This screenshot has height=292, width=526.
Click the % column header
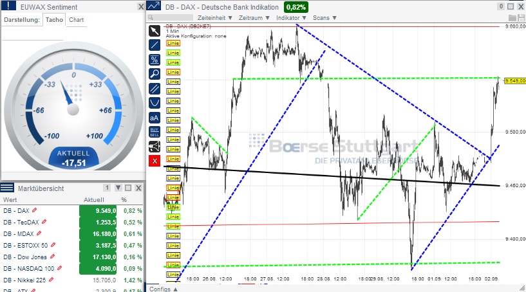[124, 200]
